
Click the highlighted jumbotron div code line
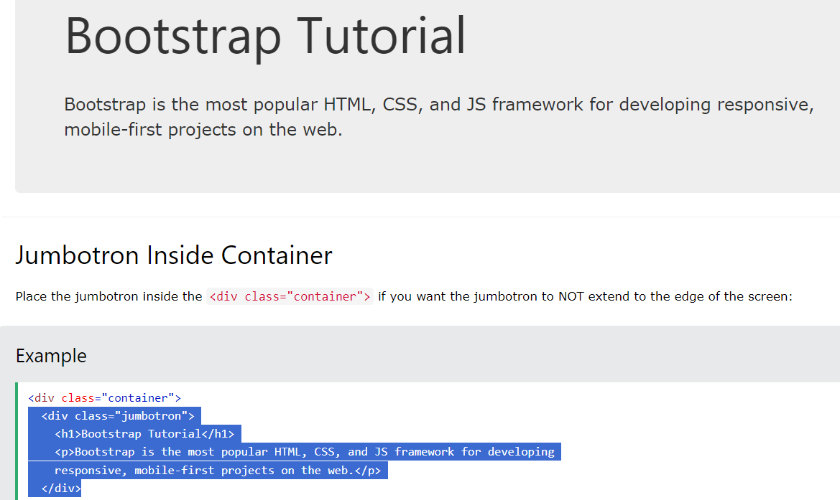(119, 415)
